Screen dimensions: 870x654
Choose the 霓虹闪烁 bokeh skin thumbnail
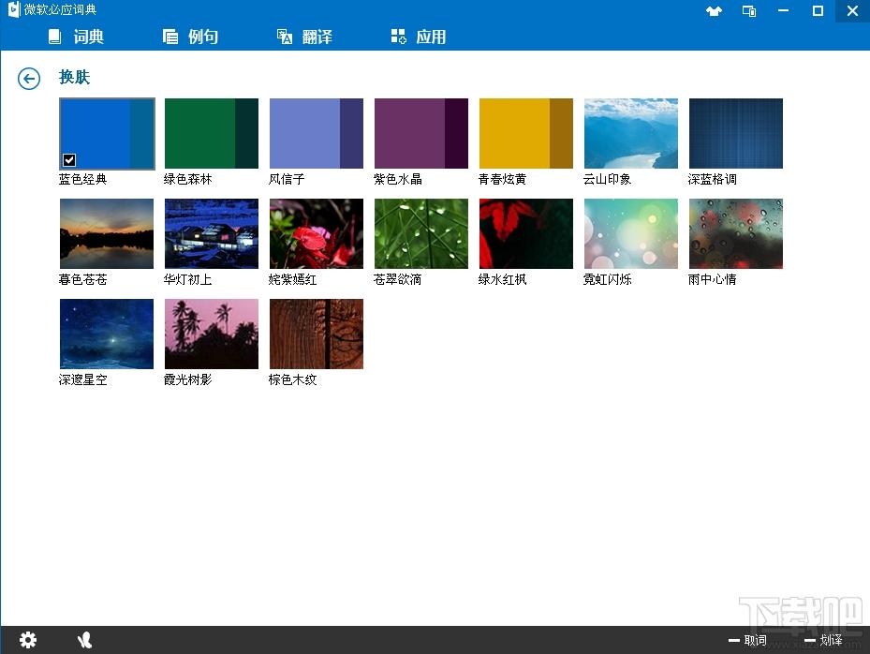[x=631, y=234]
